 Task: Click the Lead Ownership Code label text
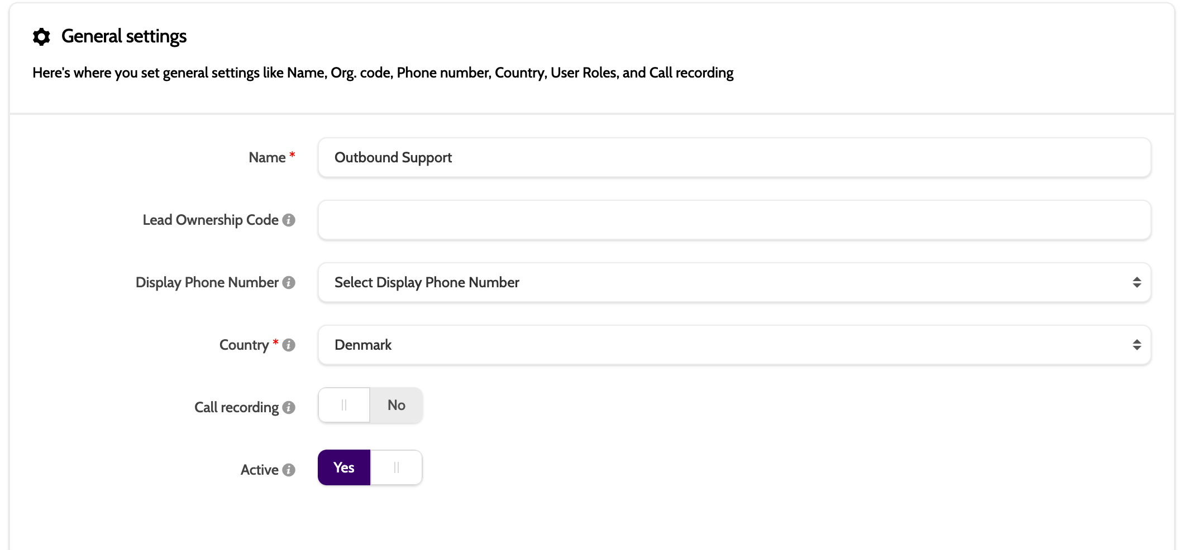pyautogui.click(x=210, y=220)
